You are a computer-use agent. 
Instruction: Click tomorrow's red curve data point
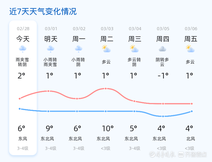[48, 91]
